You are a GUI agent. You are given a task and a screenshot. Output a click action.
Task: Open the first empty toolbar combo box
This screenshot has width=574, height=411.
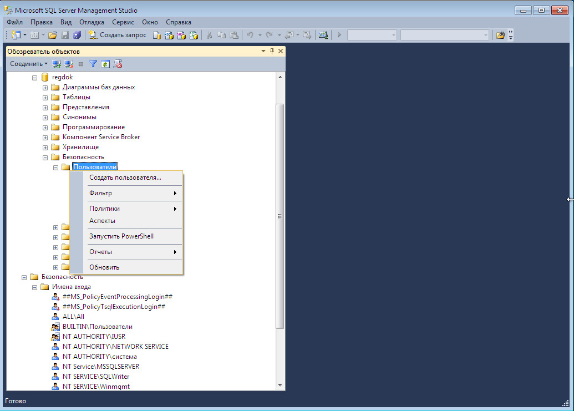[x=372, y=35]
